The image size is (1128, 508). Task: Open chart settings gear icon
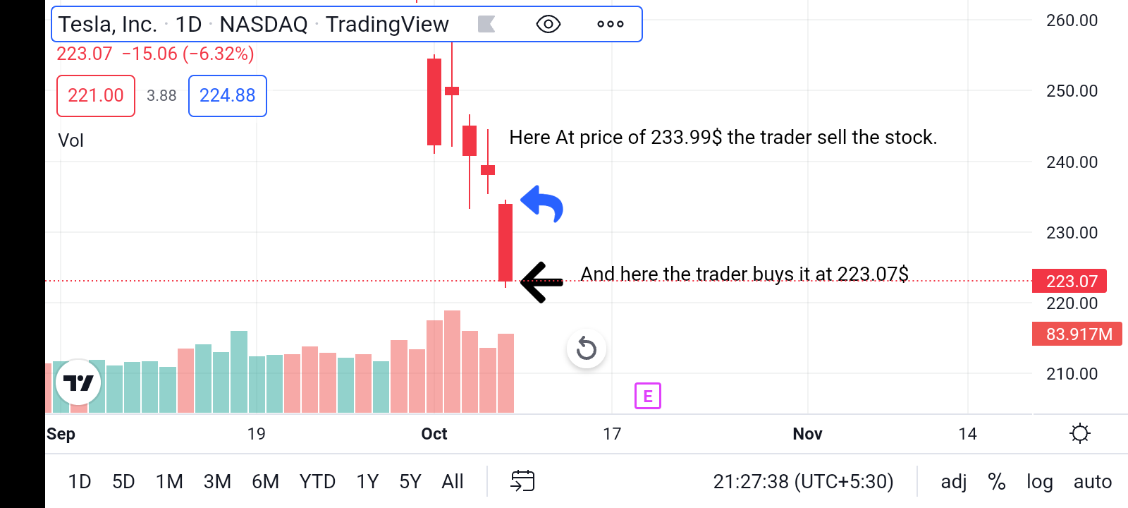click(1079, 433)
